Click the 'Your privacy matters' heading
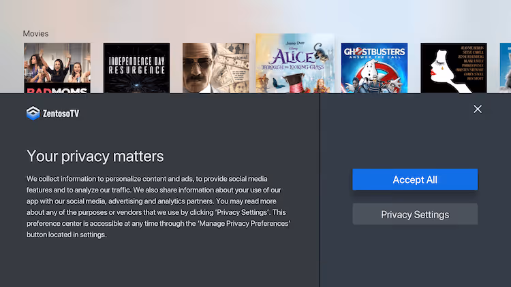 point(95,156)
